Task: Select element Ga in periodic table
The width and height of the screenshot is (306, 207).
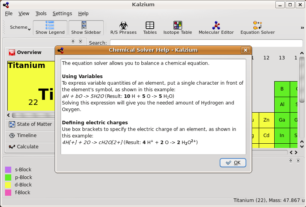Action: coord(282,120)
